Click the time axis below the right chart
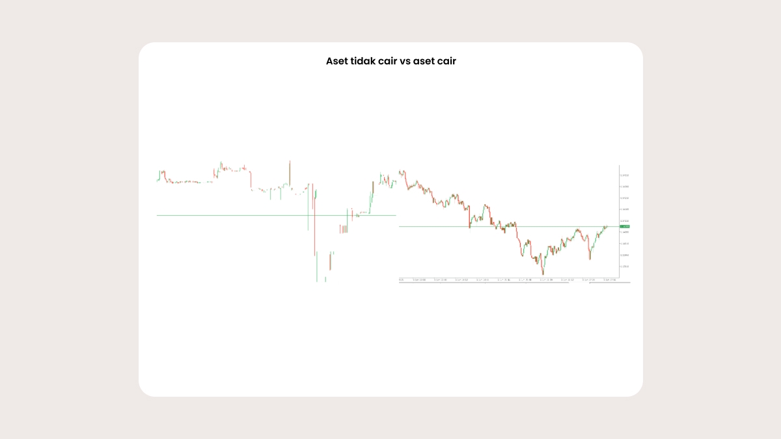The height and width of the screenshot is (439, 781). click(x=509, y=280)
